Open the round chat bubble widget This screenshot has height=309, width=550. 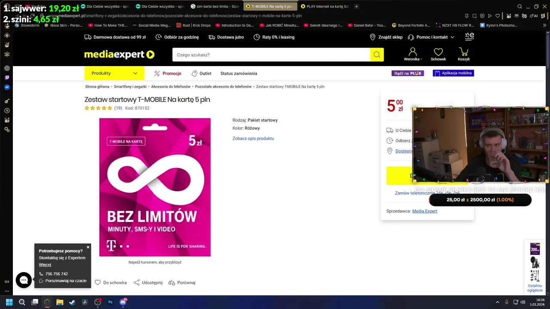pyautogui.click(x=24, y=280)
